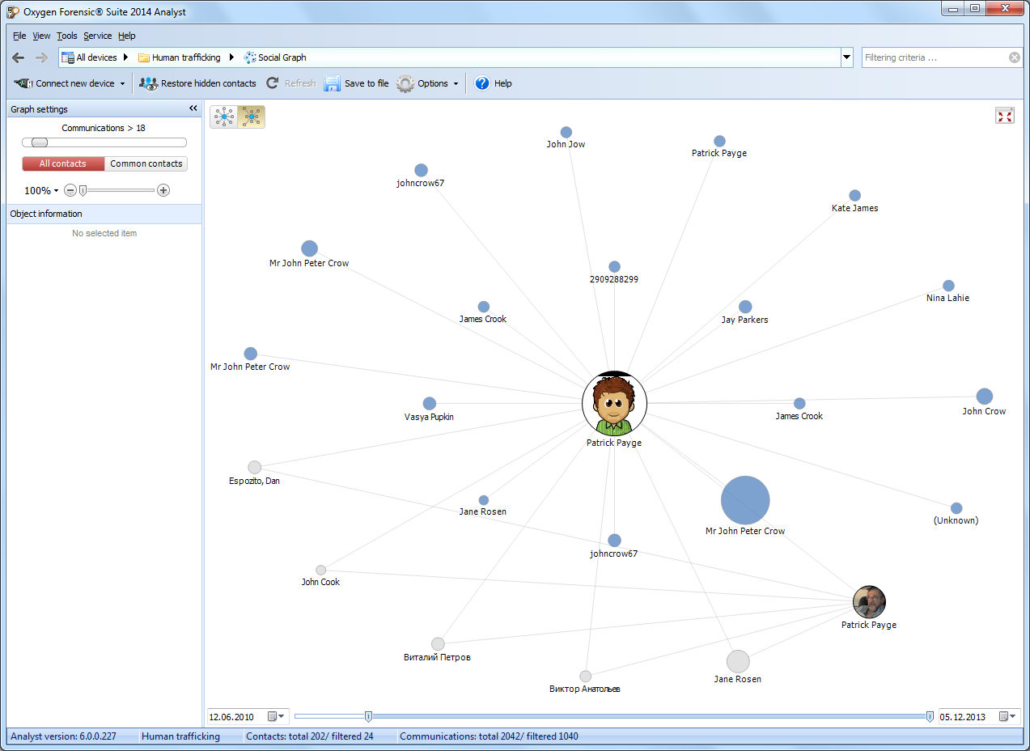Image resolution: width=1030 pixels, height=751 pixels.
Task: Select the James Crook node right of center
Action: point(799,403)
